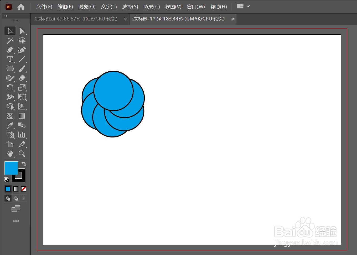The height and width of the screenshot is (255, 357).
Task: Select the Blend tool
Action: tap(22, 125)
